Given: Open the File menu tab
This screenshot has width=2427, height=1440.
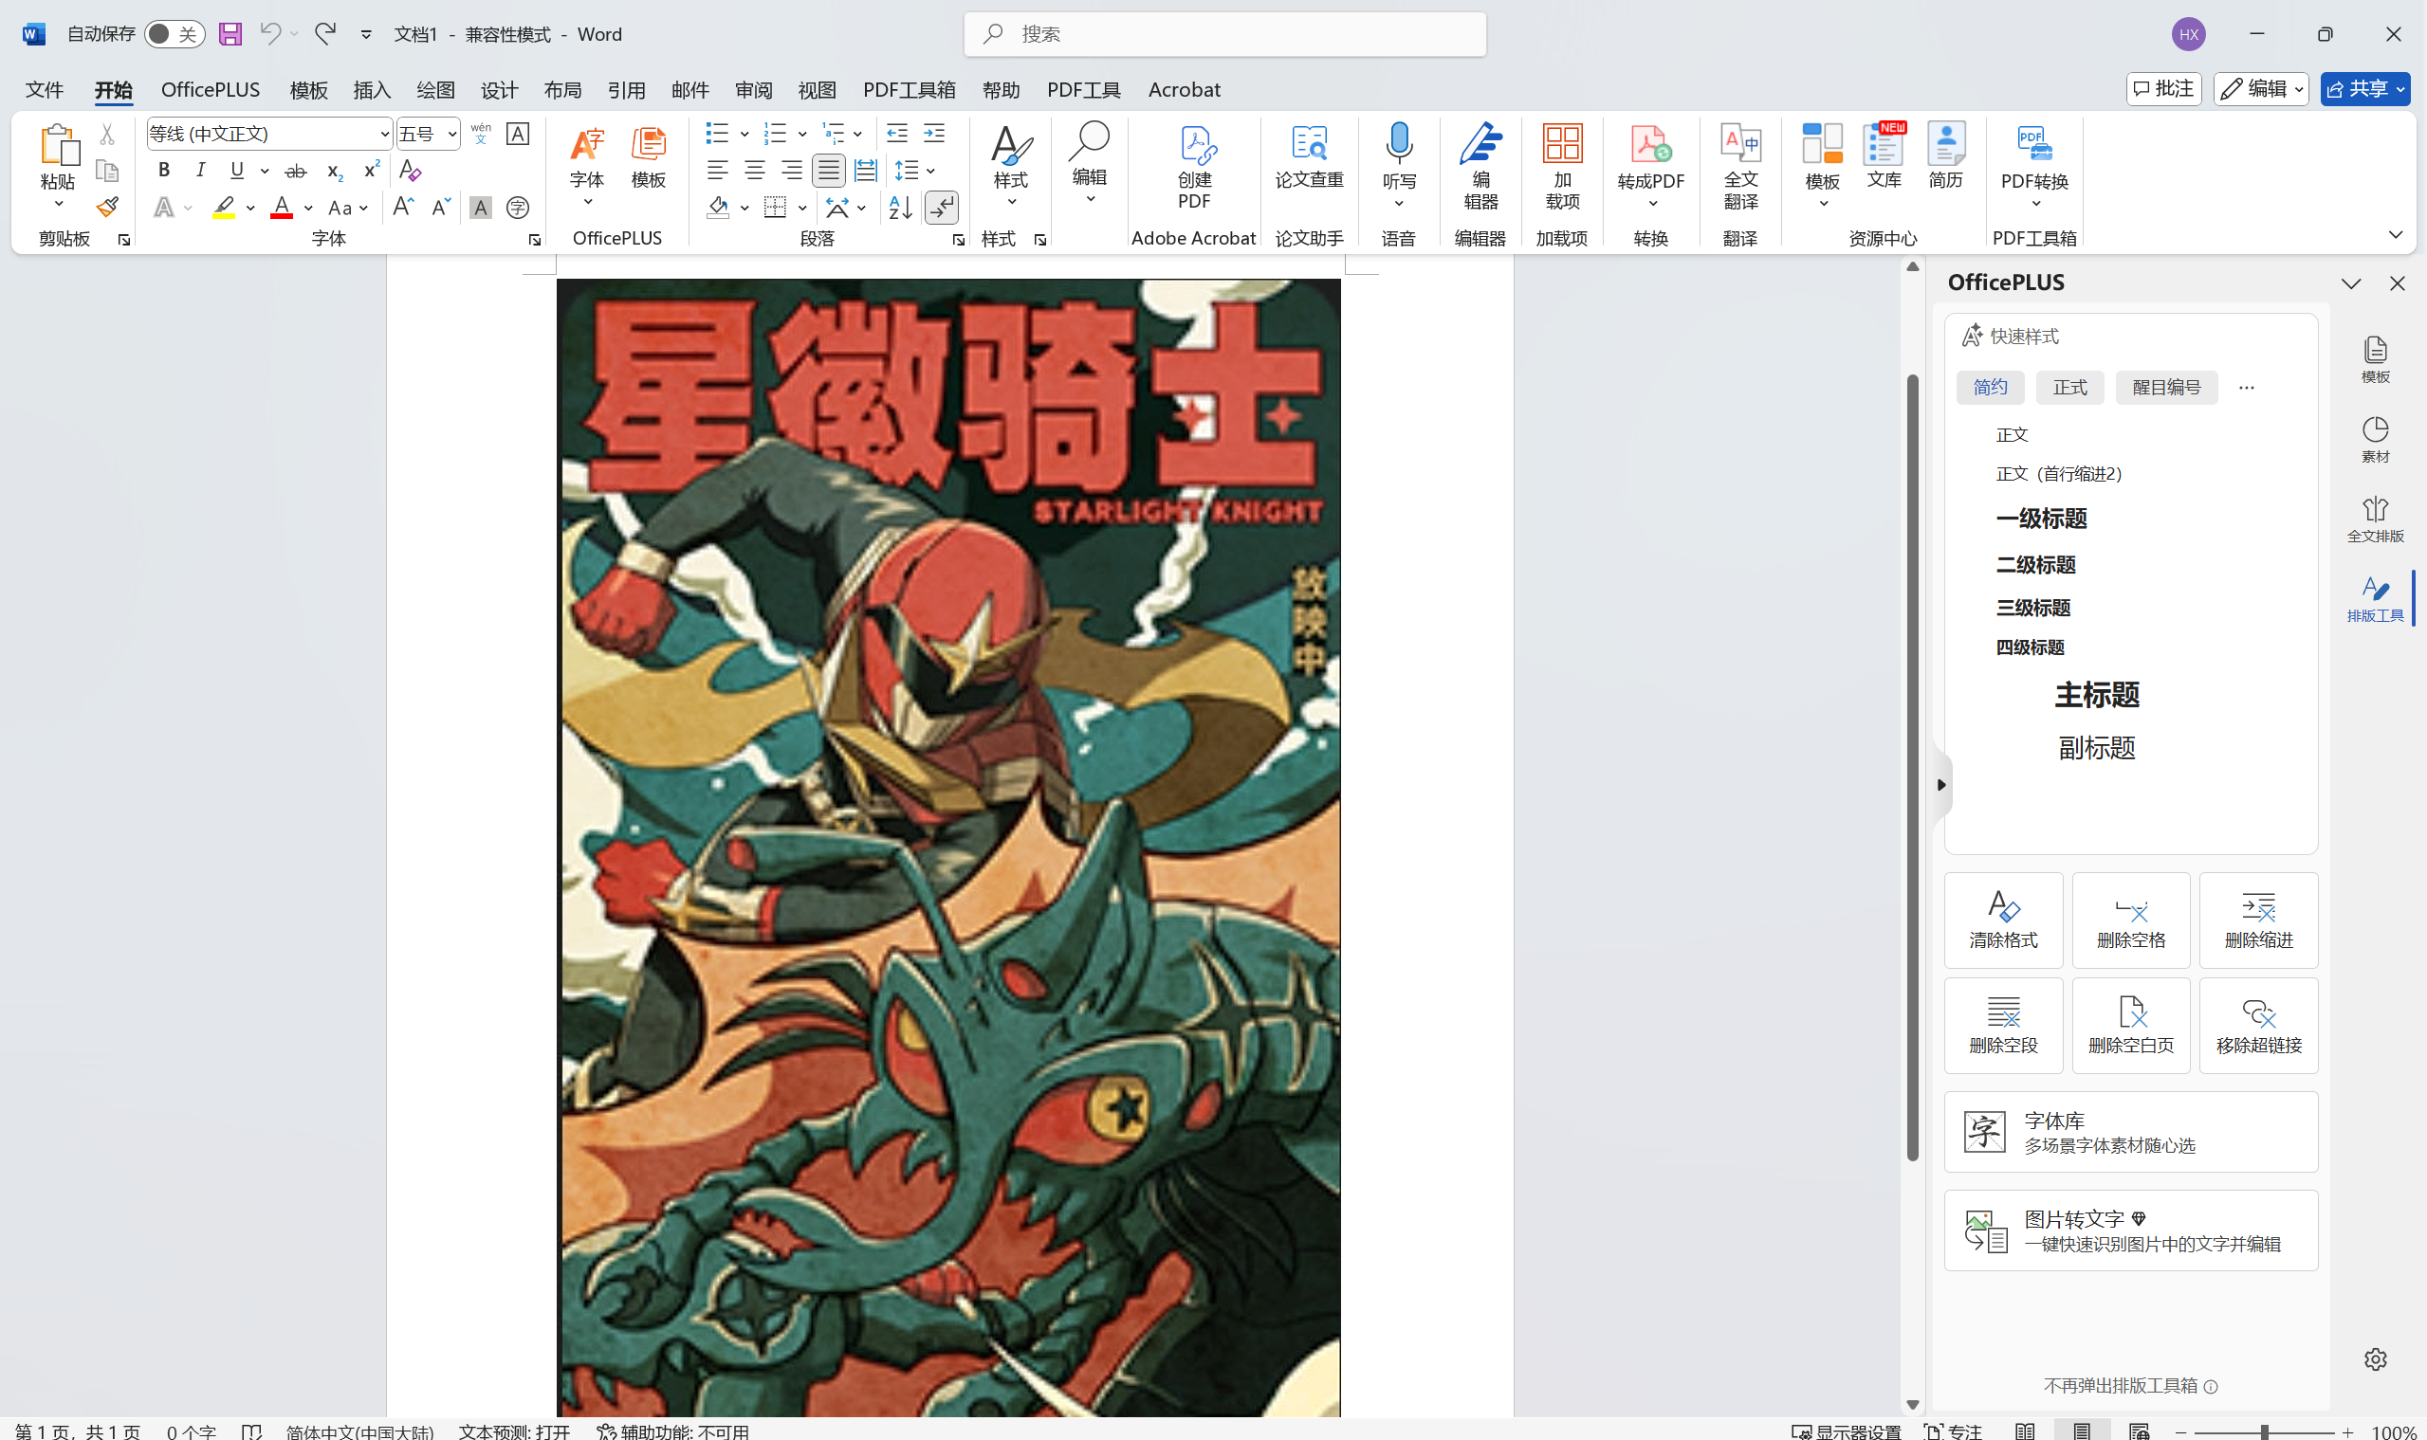Looking at the screenshot, I should coord(45,89).
